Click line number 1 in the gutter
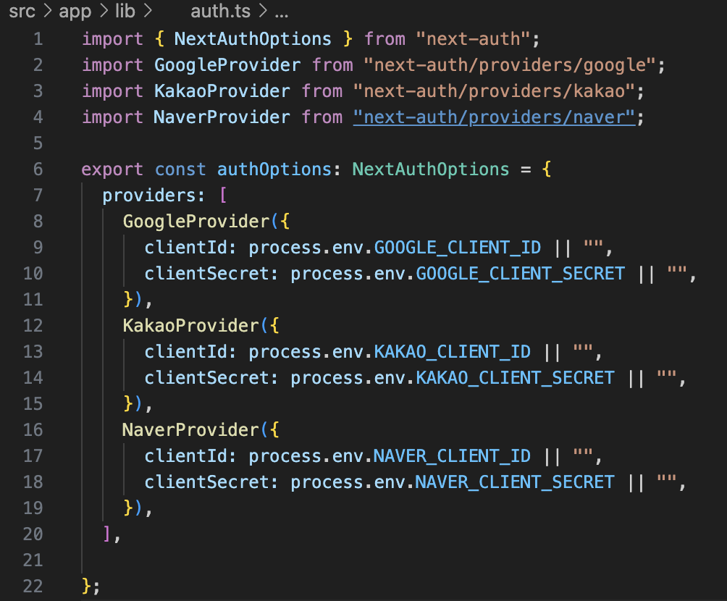The height and width of the screenshot is (601, 727). [38, 39]
